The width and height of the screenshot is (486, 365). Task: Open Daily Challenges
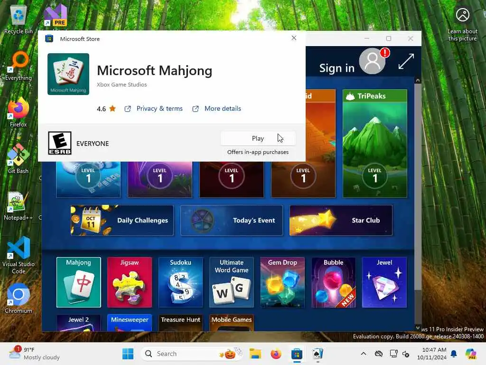click(122, 221)
